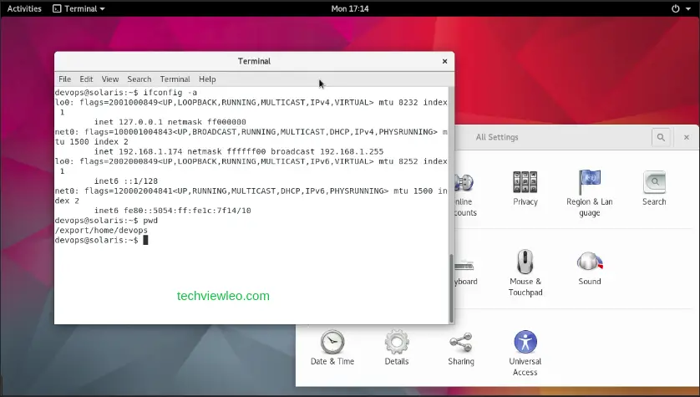Open Sharing settings panel

pos(461,349)
